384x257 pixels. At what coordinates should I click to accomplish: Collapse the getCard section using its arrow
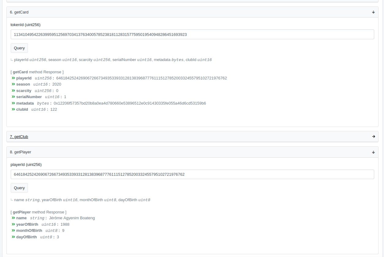(x=373, y=12)
